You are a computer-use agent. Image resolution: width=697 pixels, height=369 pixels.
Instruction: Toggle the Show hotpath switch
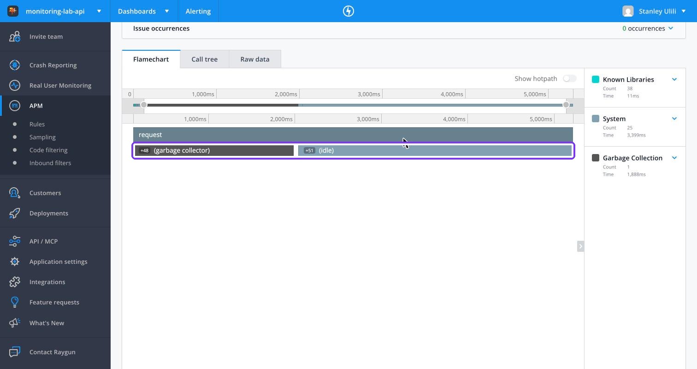click(x=570, y=78)
